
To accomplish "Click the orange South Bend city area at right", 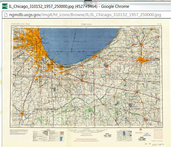I will [141, 59].
